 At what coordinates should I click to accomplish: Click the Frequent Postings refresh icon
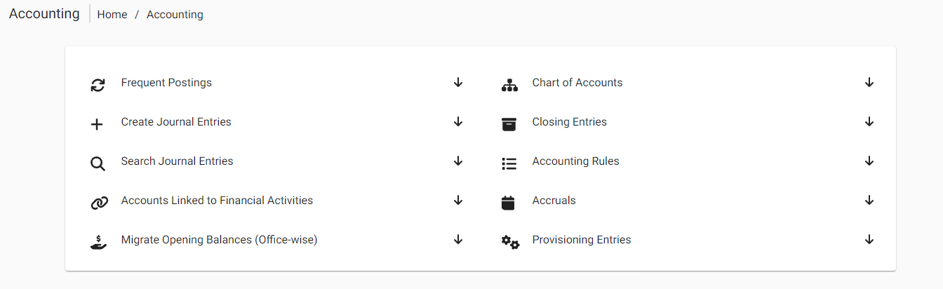tap(98, 86)
